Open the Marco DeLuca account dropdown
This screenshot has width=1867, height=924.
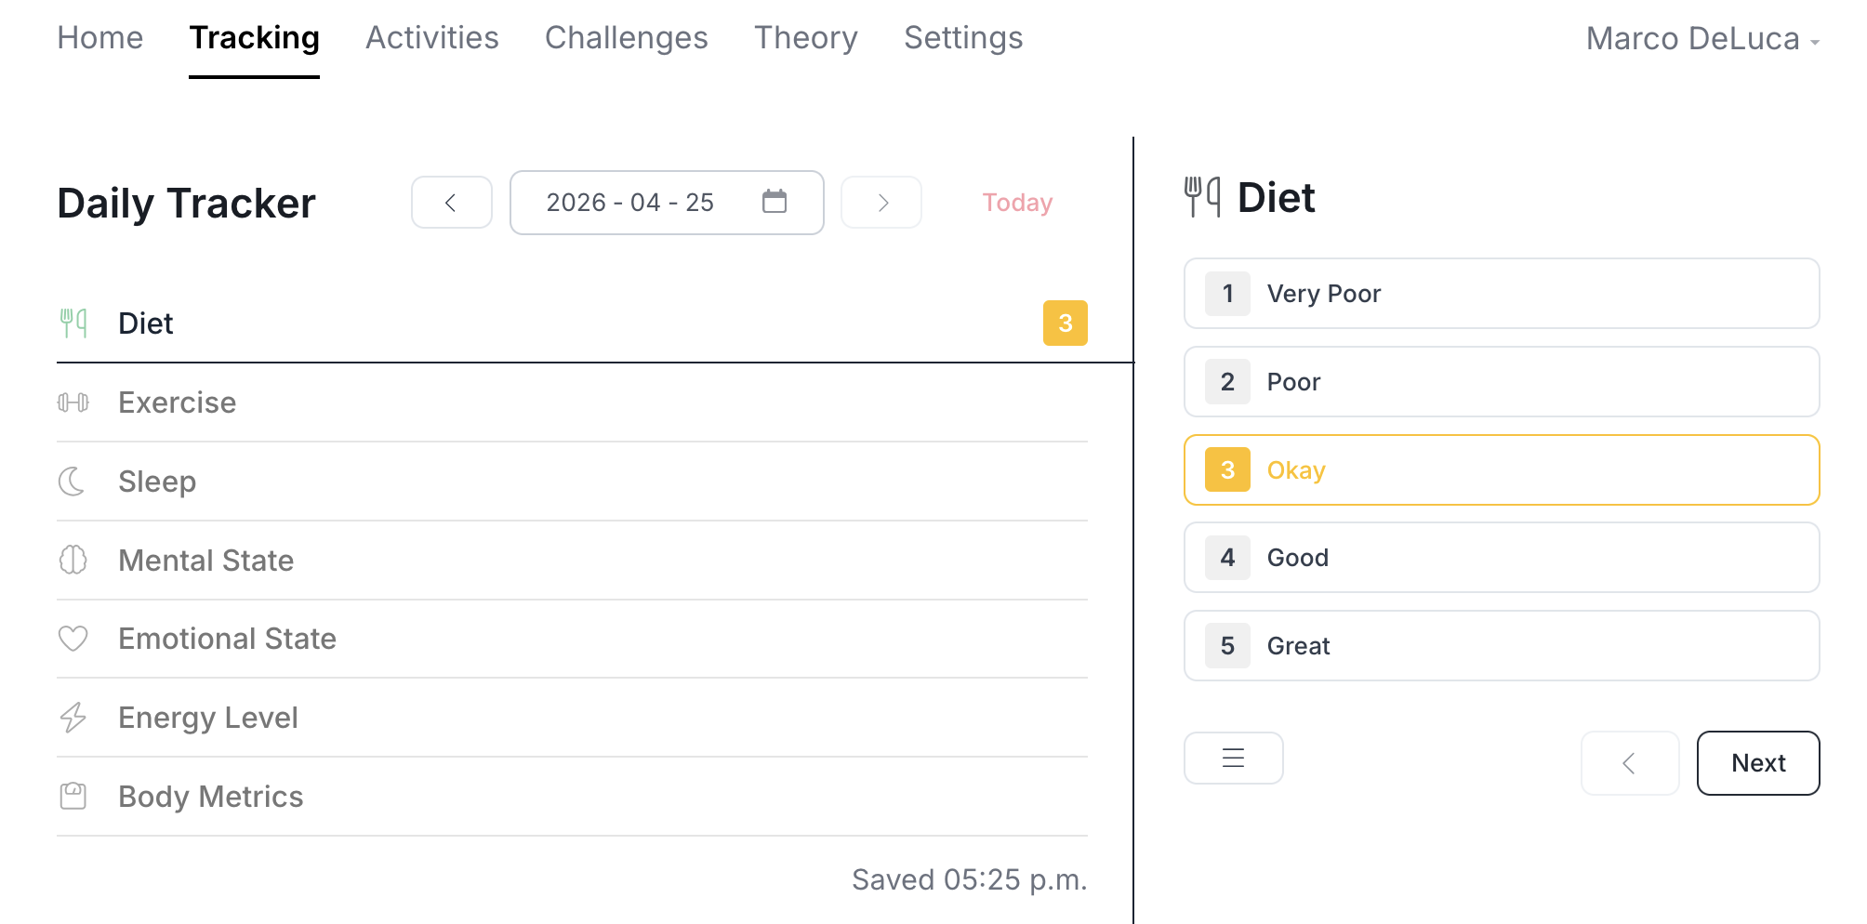1701,39
